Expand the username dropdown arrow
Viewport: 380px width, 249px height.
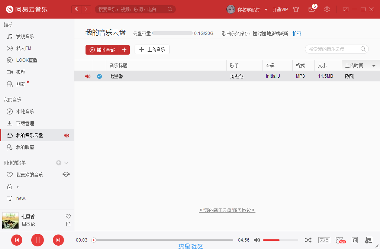click(x=266, y=10)
